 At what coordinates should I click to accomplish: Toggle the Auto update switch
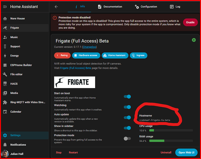point(127,117)
